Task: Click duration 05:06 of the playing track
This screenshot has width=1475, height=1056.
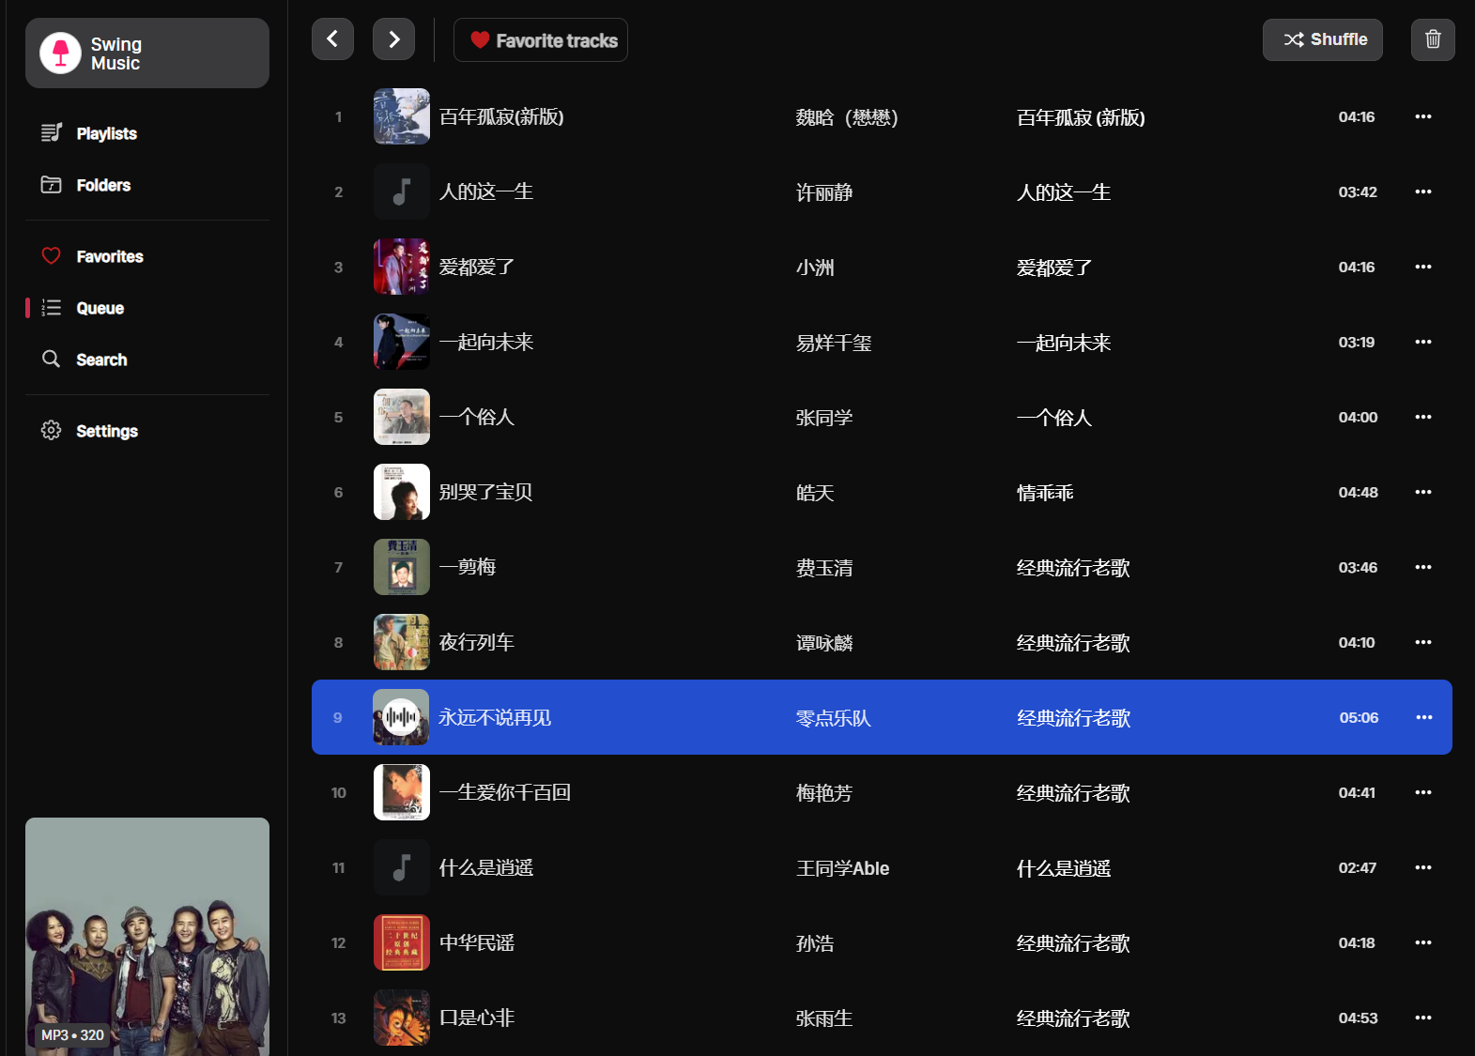Action: [1359, 717]
